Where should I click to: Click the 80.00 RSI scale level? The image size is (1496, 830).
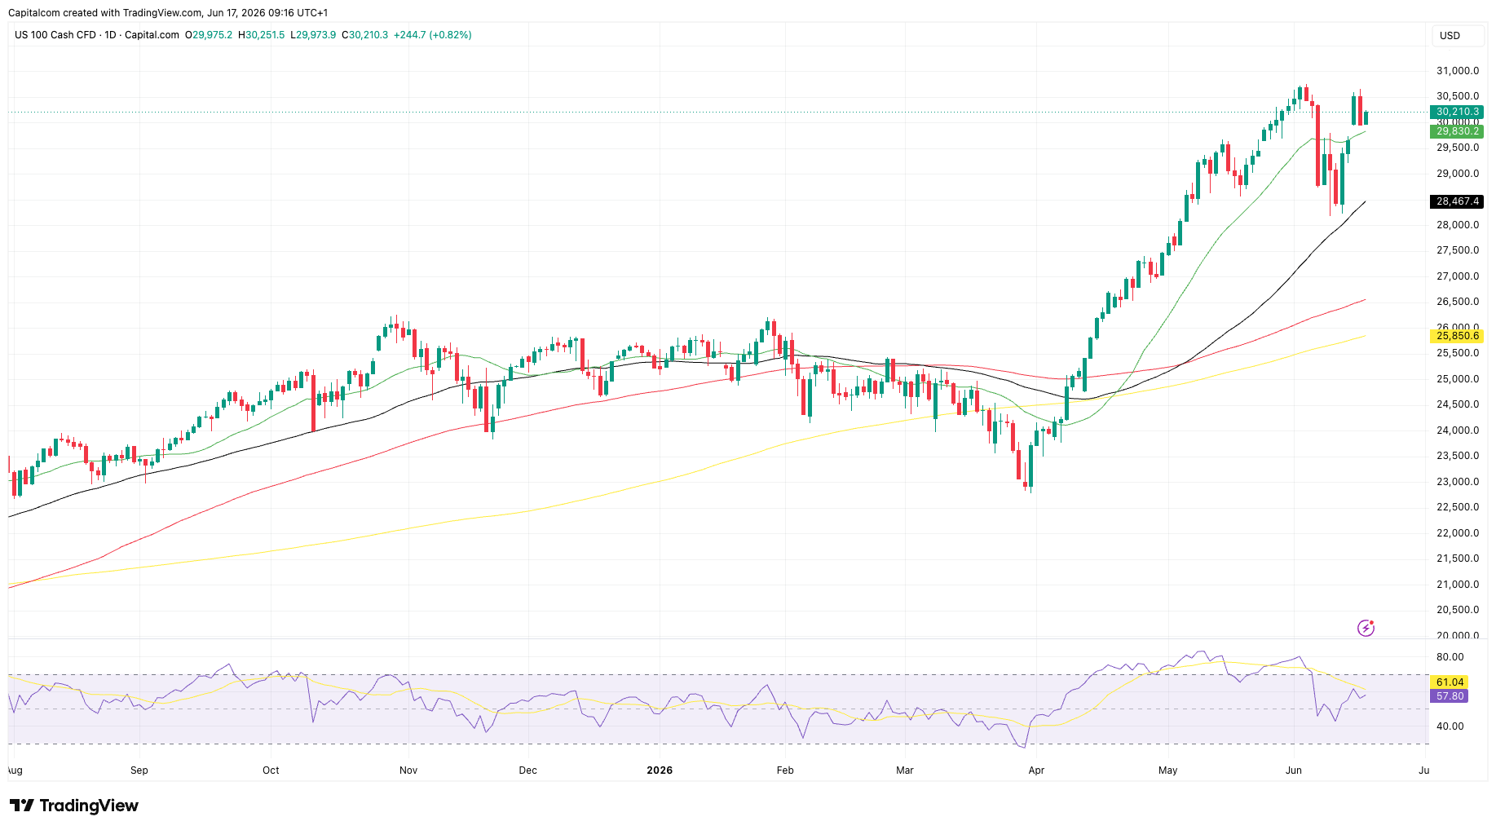(x=1450, y=657)
